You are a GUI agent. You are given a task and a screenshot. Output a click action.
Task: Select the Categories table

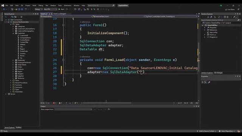coord(21,26)
